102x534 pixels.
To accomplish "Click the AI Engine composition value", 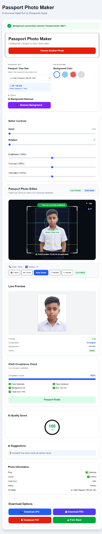I will [x=91, y=343].
